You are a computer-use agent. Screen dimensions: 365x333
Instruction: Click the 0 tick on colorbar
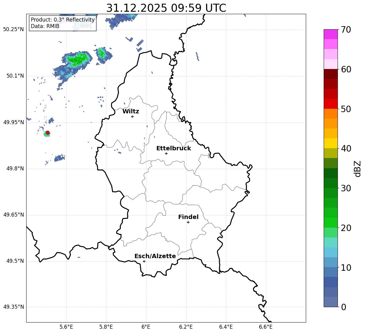click(x=344, y=307)
